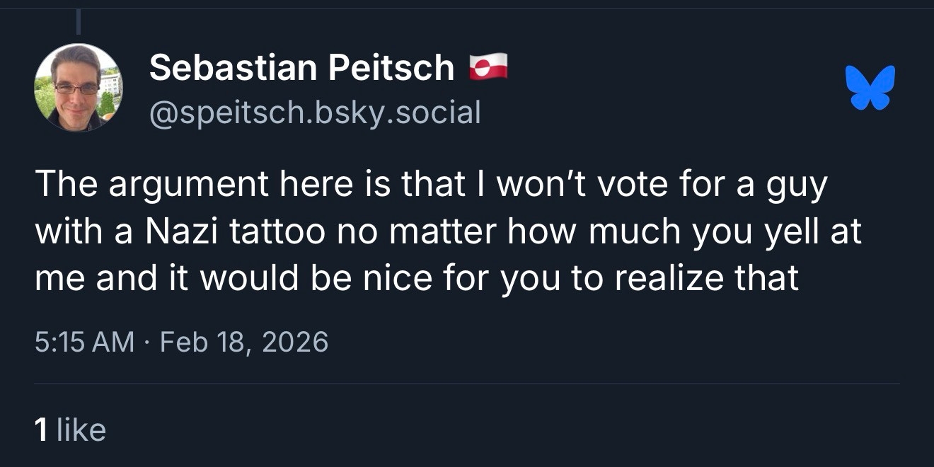Click the word "like" under the divider
The image size is (934, 467).
click(81, 430)
